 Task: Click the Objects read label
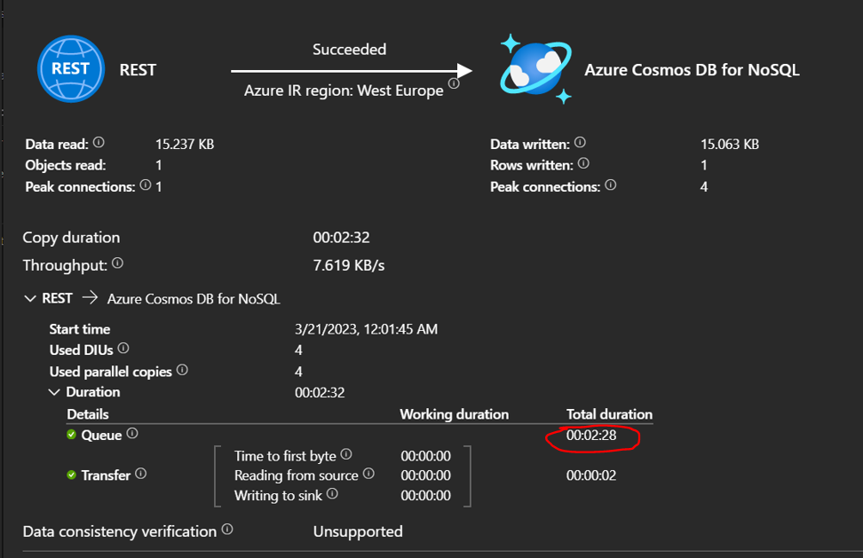pyautogui.click(x=66, y=166)
